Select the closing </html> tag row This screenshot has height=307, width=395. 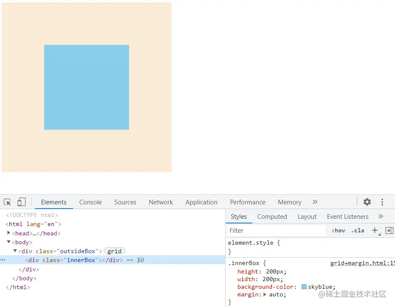pyautogui.click(x=18, y=287)
